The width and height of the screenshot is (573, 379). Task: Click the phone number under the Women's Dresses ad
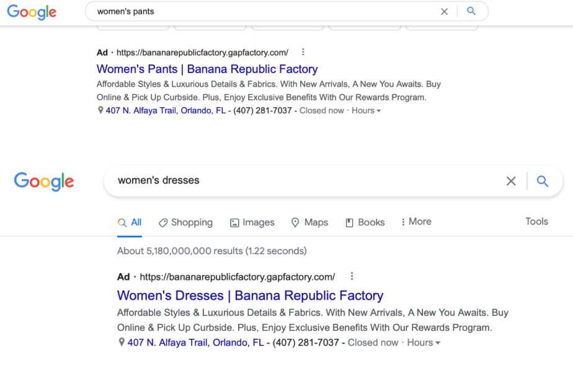(x=306, y=342)
